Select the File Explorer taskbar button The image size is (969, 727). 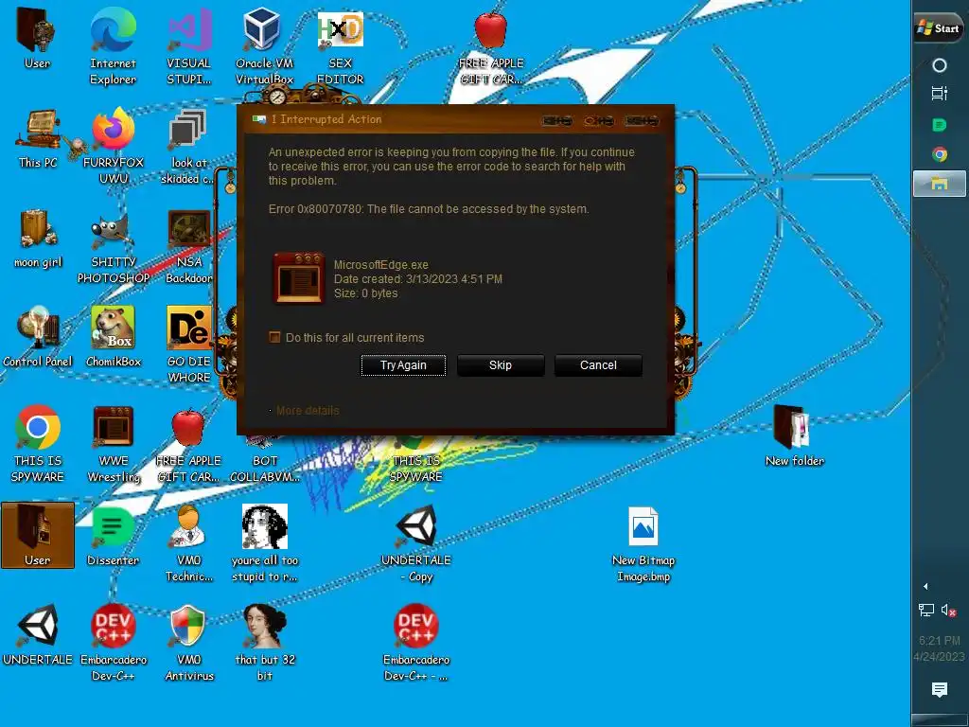click(940, 184)
